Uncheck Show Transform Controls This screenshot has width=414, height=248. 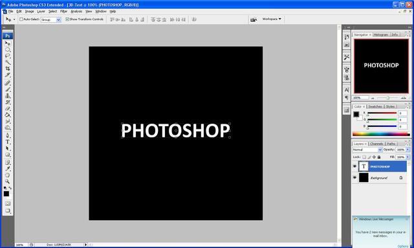pyautogui.click(x=67, y=19)
